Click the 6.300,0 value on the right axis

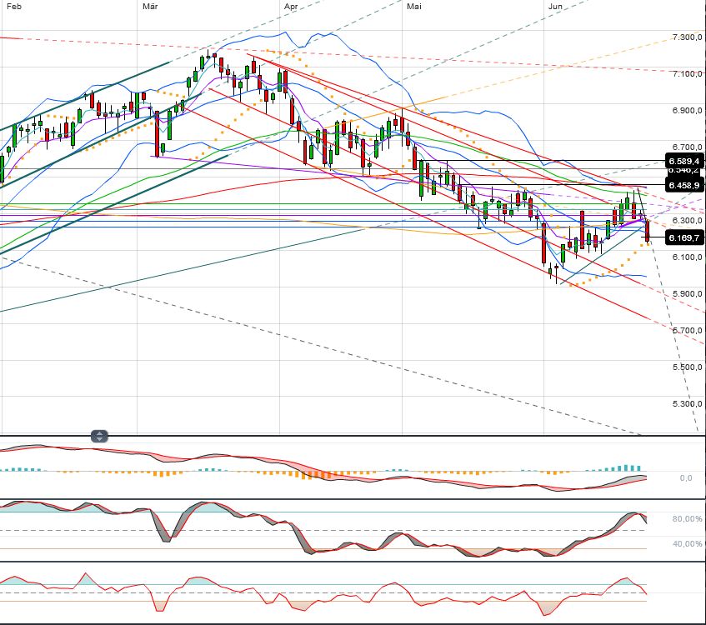point(688,218)
